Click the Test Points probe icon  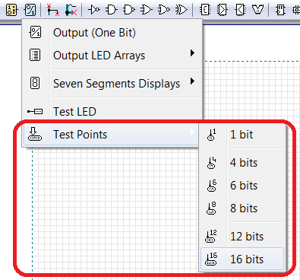35,134
